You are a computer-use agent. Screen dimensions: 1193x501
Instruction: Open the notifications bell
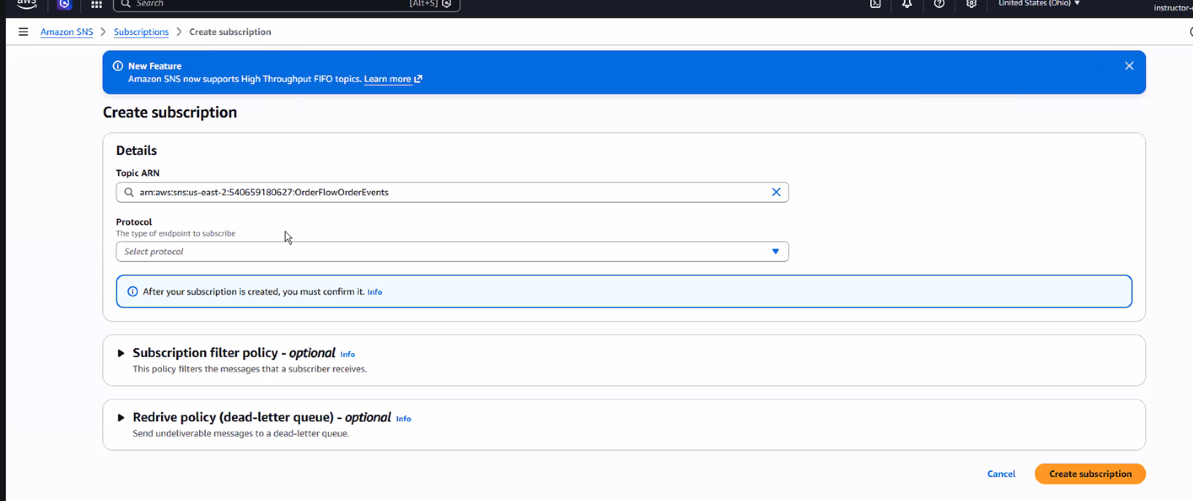[907, 4]
